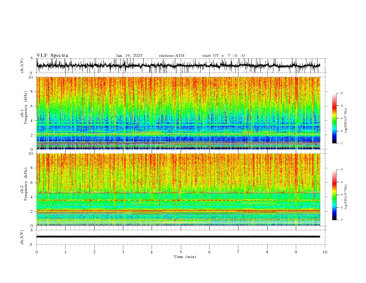Screen dimensions: 366x283
Task: Click the "4" kHz tick on ch.2 axis
Action: pyautogui.click(x=33, y=197)
